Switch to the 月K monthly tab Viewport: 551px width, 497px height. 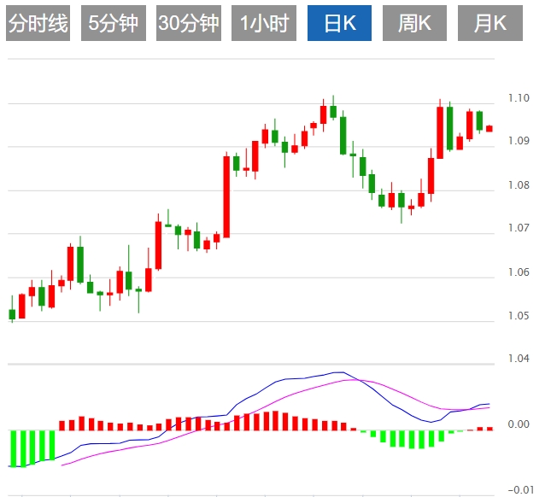pos(489,24)
